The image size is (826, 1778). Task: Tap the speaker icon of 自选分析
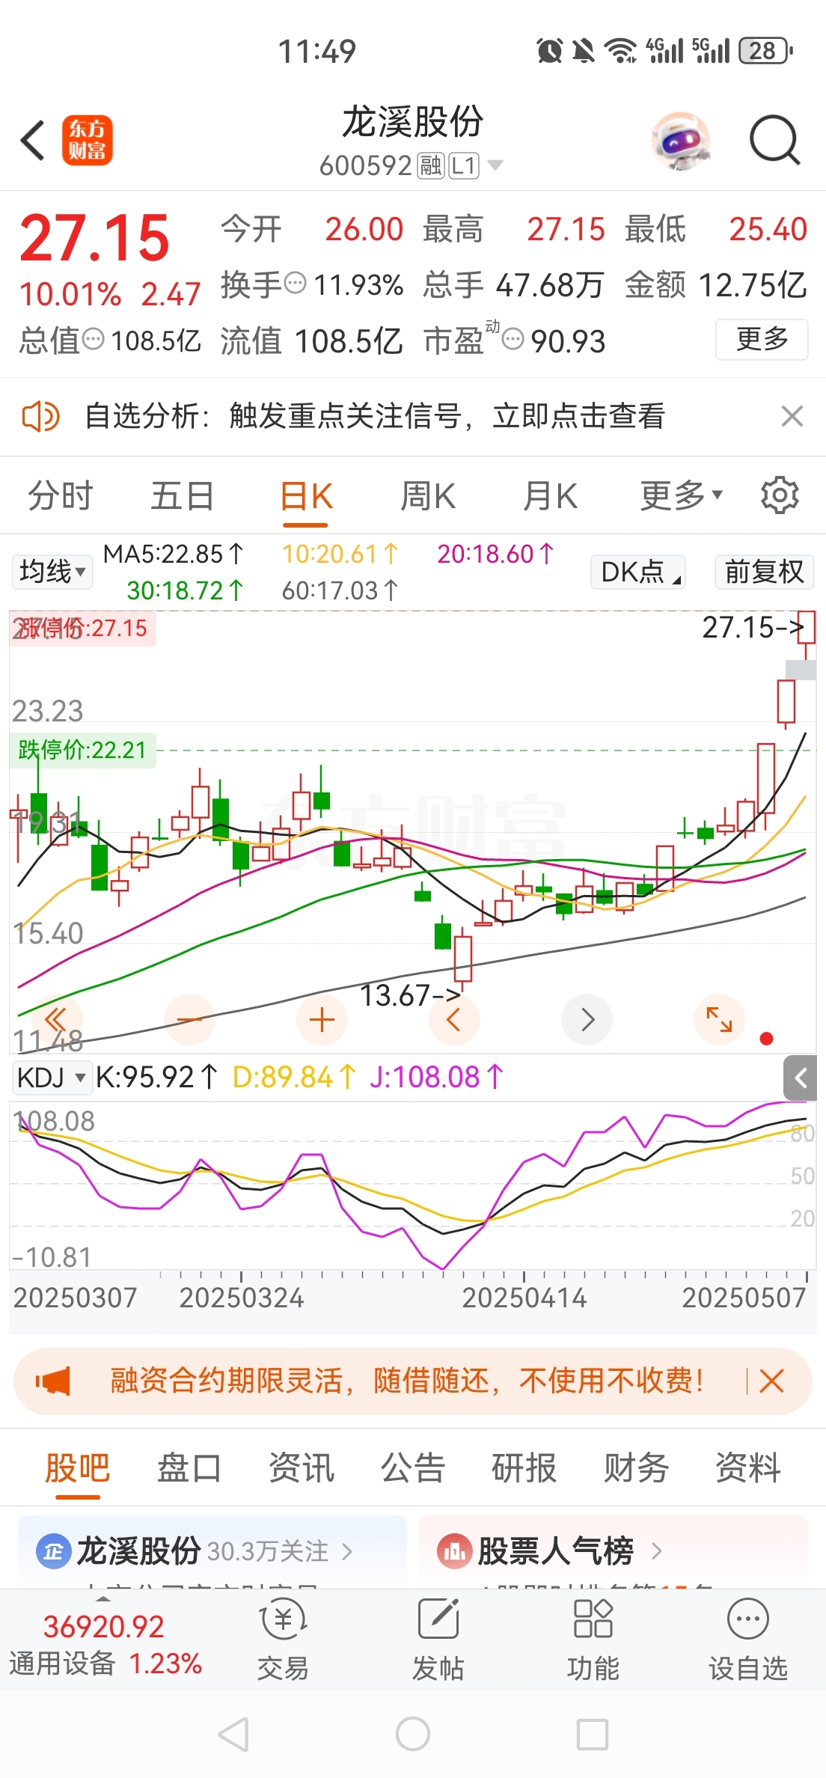pos(40,416)
